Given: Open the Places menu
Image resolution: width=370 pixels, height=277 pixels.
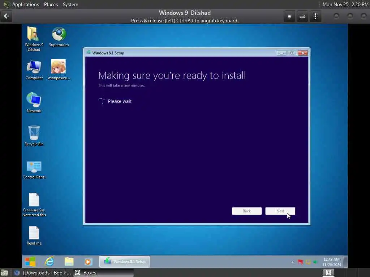Looking at the screenshot, I should [x=51, y=4].
